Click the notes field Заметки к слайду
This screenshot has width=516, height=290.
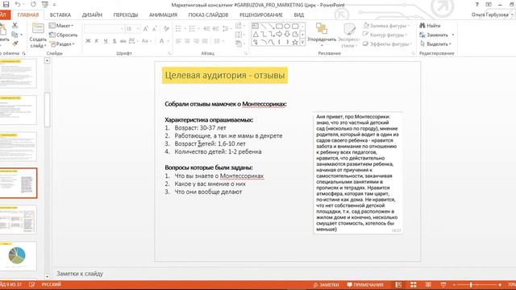80,274
